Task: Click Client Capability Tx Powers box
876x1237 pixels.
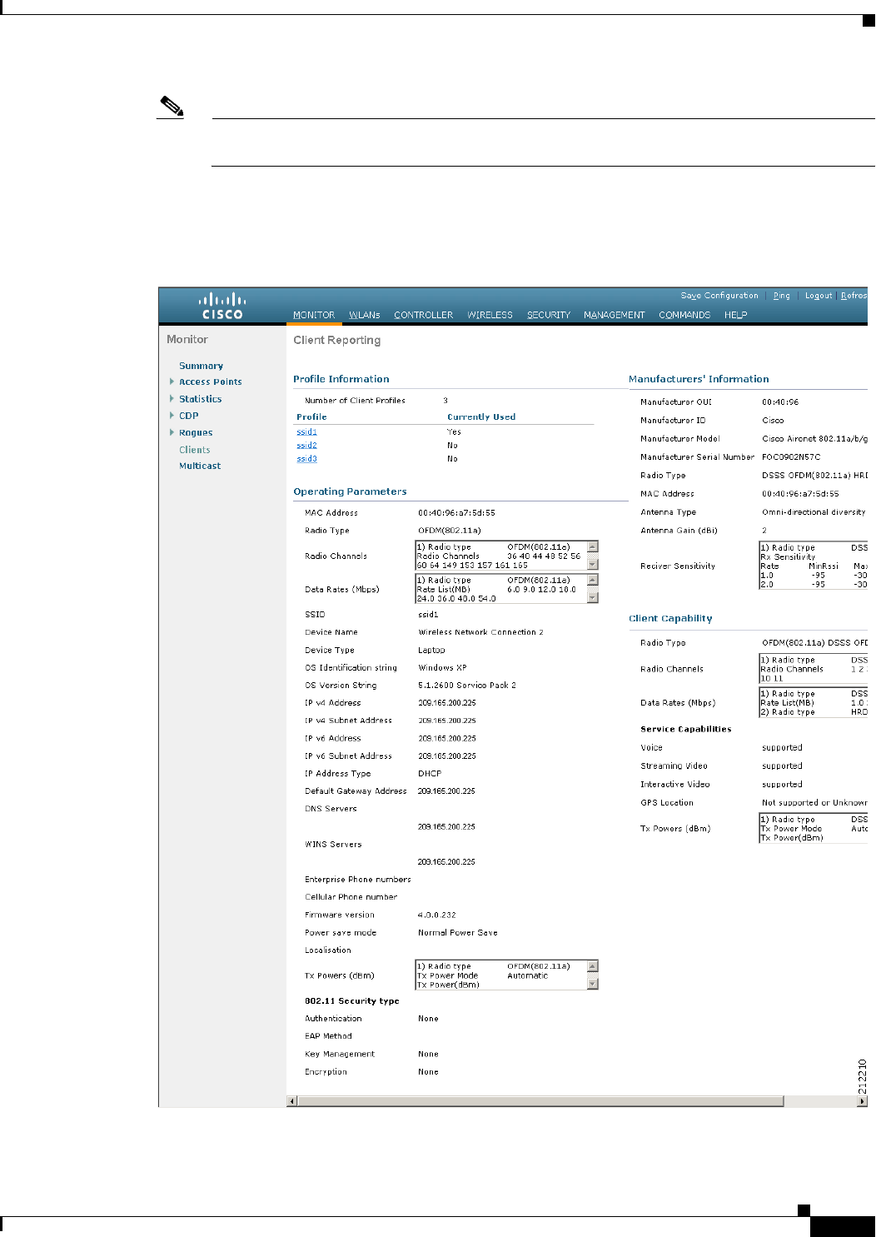Action: click(x=814, y=828)
